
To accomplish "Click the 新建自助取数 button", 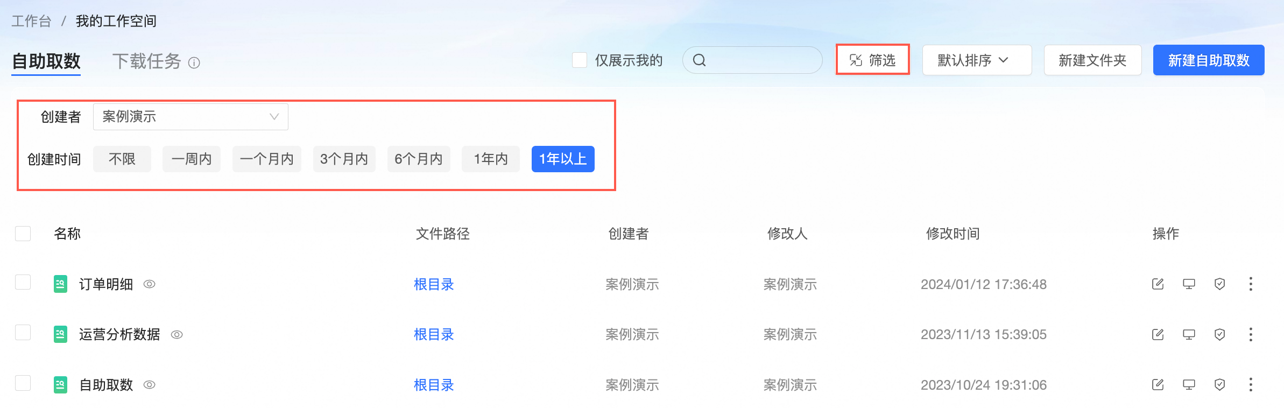I will tap(1209, 60).
